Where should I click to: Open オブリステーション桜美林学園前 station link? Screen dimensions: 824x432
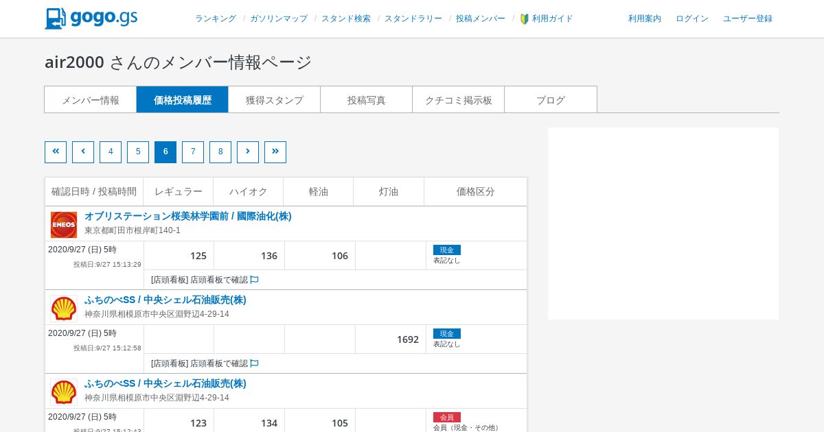(188, 216)
